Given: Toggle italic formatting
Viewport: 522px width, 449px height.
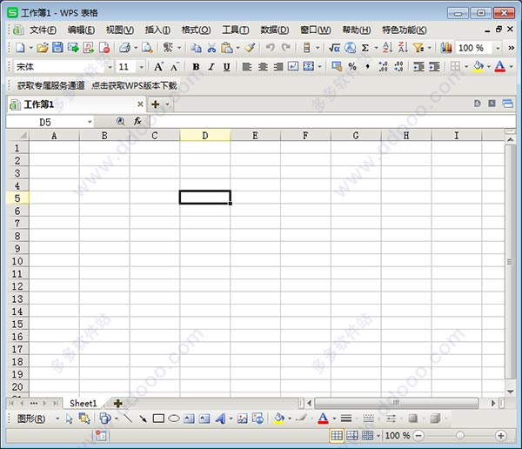Looking at the screenshot, I should point(211,67).
